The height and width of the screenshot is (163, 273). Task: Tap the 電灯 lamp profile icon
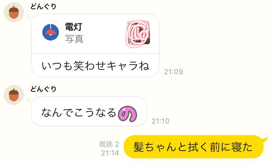click(x=51, y=32)
